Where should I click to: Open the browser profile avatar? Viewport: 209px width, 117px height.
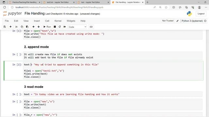point(200,7)
